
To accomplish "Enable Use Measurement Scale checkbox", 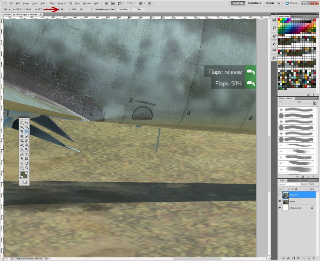I will (x=93, y=9).
